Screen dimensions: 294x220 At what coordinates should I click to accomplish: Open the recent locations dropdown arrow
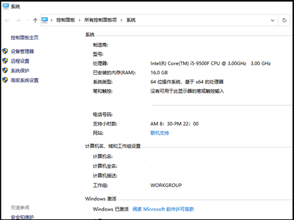(x=26, y=20)
